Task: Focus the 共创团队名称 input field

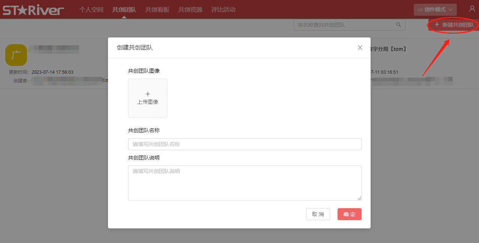Action: 245,144
